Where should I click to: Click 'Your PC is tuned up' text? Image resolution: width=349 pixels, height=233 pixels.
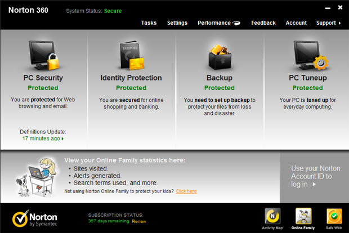307,103
